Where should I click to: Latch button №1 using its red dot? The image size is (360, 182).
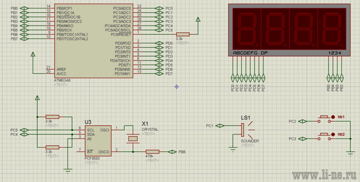pos(333,117)
